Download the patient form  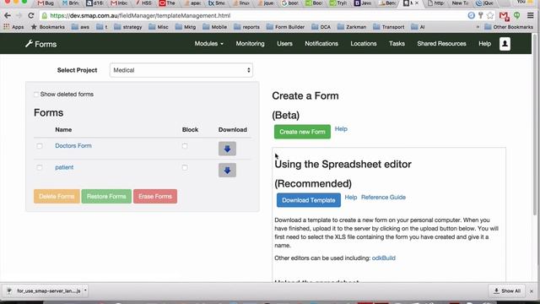click(227, 171)
